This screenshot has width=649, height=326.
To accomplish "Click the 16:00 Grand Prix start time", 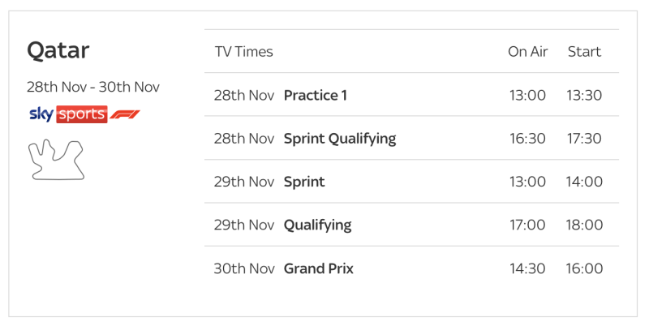I will 584,268.
